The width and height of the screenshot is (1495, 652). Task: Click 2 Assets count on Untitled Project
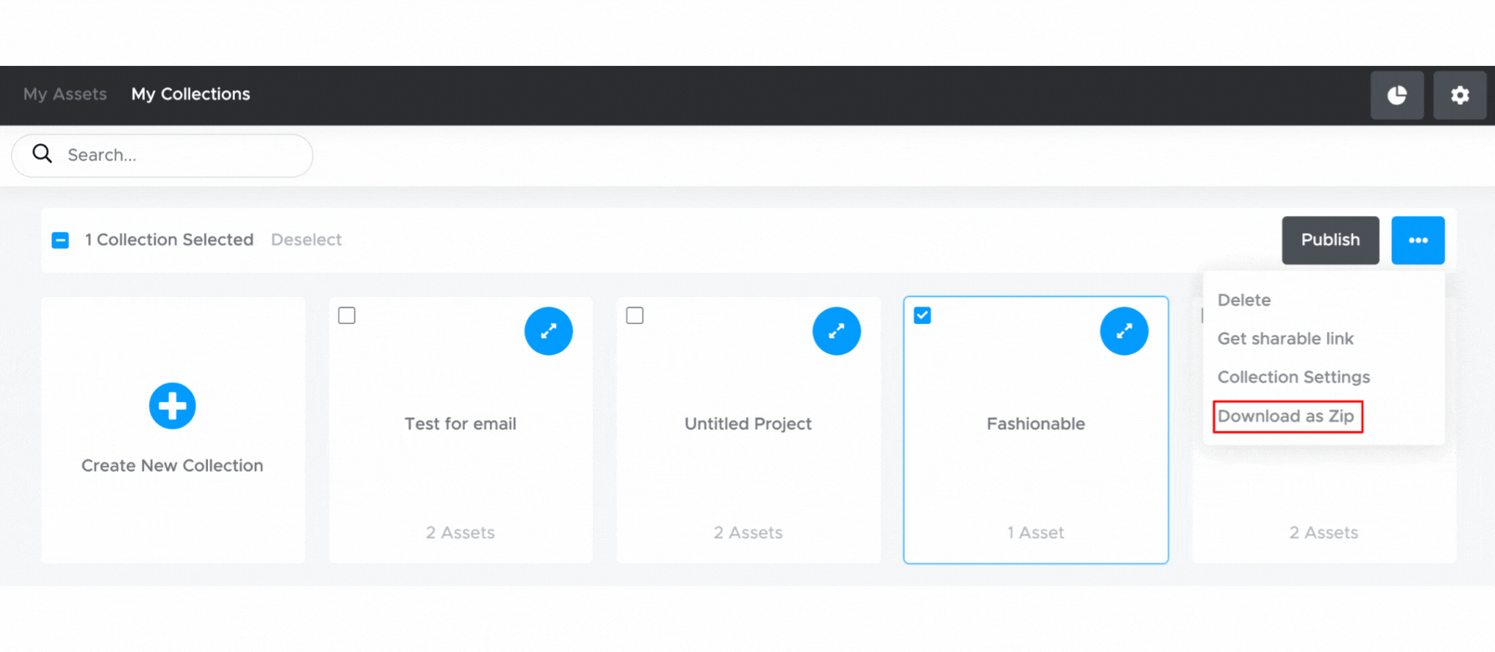pos(748,532)
